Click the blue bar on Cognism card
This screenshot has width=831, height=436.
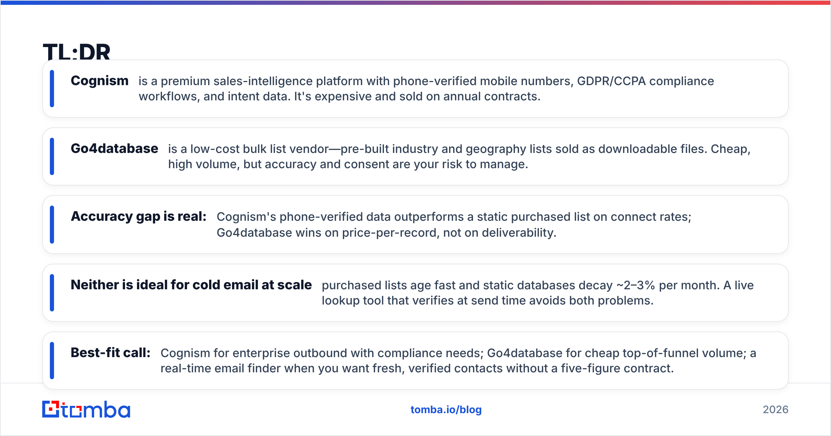pos(52,89)
